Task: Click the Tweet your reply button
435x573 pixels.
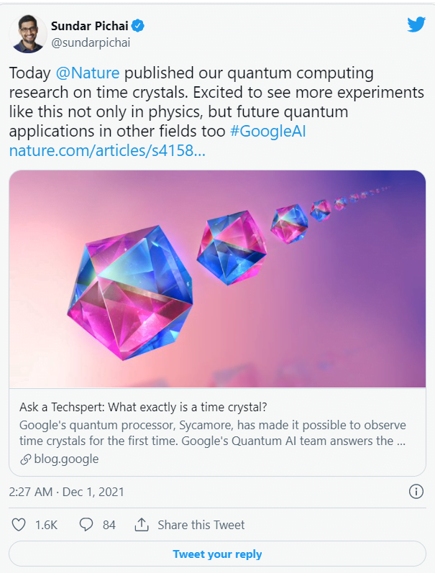Action: point(217,554)
